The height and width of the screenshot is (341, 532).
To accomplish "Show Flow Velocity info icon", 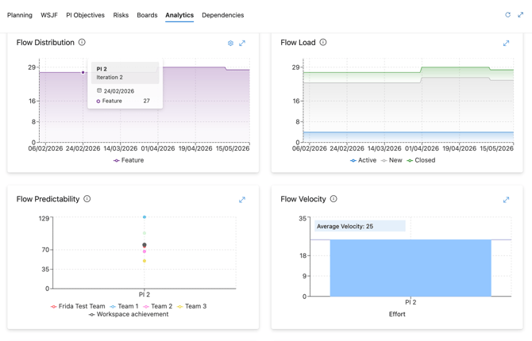I will click(x=333, y=198).
